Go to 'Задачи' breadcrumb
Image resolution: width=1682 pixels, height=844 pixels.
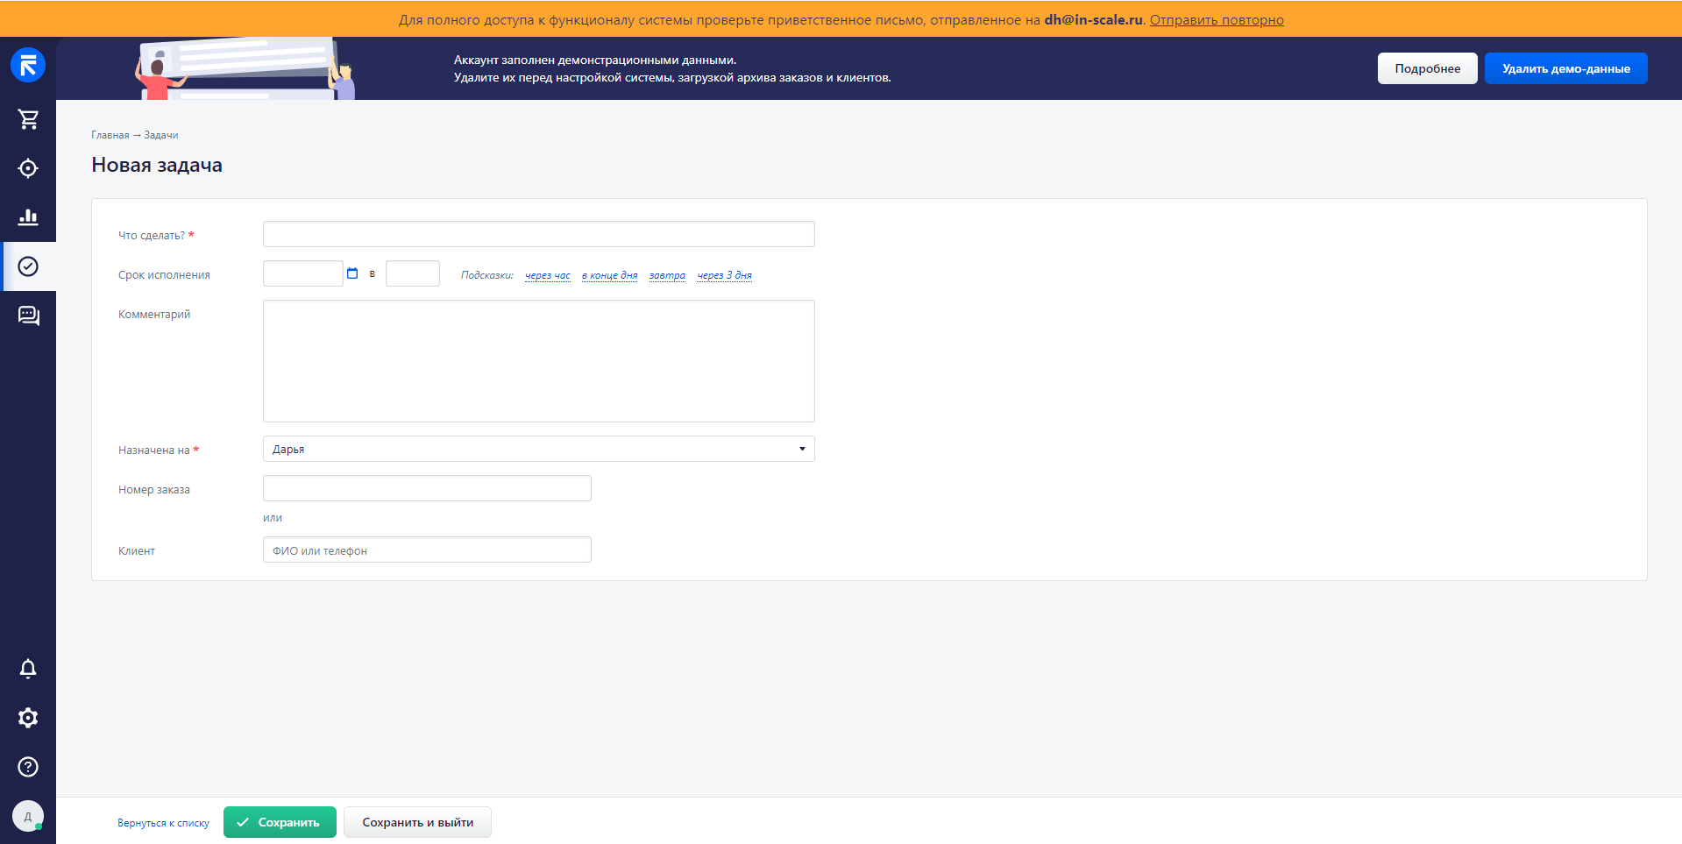point(161,135)
